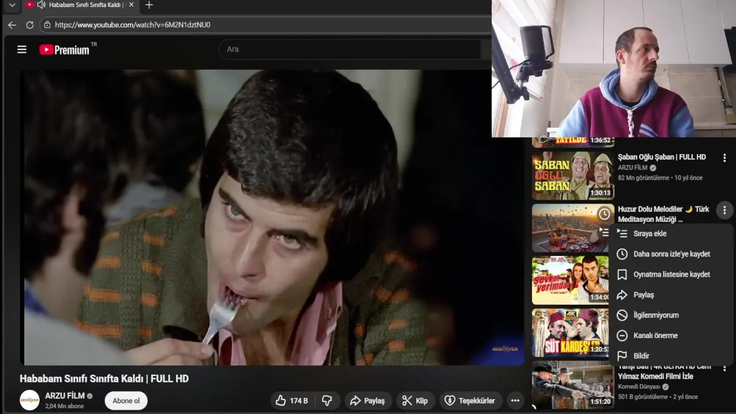Viewport: 736px width, 414px height.
Task: Click the 501 B görüntüleme view count
Action: point(643,397)
